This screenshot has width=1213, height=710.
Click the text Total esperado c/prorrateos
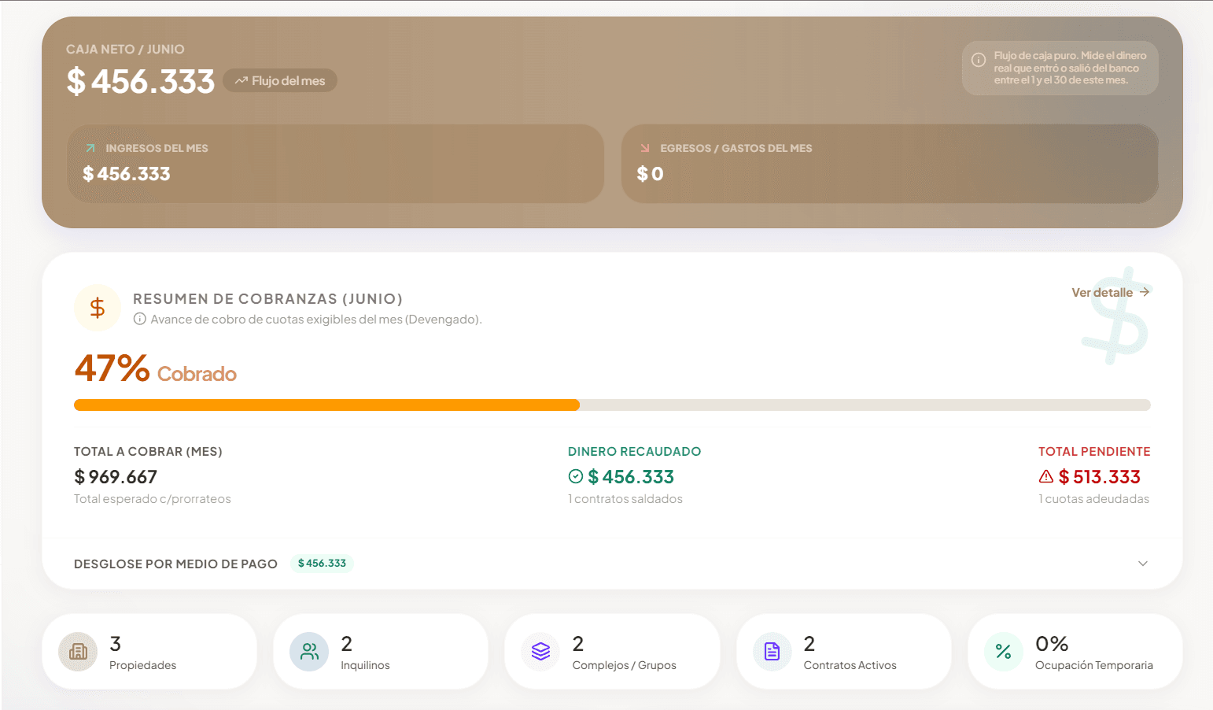tap(153, 499)
